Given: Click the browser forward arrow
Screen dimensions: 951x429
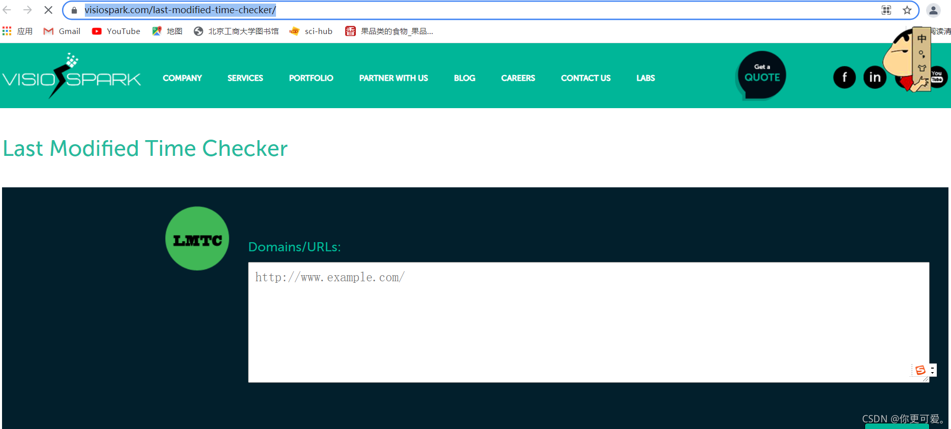Looking at the screenshot, I should [27, 10].
